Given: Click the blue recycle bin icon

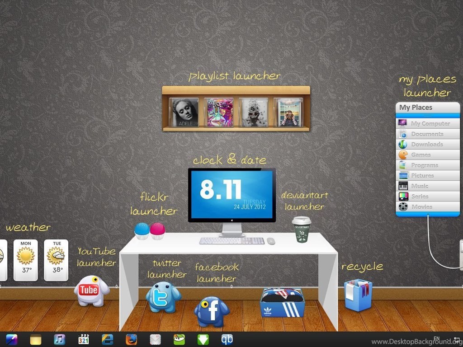Looking at the screenshot, I should pyautogui.click(x=358, y=295).
